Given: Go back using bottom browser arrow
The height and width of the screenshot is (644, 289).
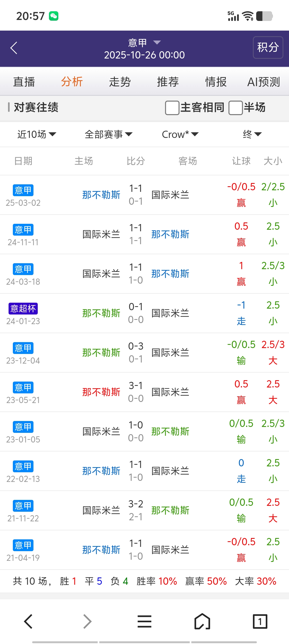Looking at the screenshot, I should tap(29, 621).
